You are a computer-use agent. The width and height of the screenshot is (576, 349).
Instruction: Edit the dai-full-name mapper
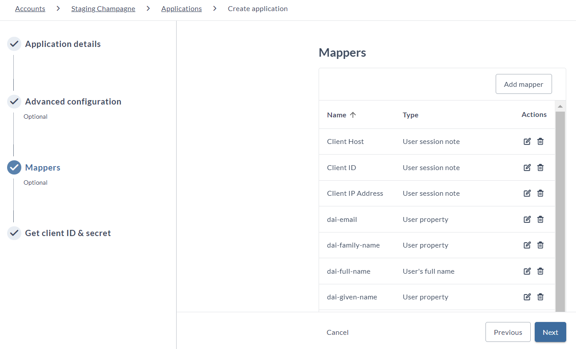coord(527,271)
